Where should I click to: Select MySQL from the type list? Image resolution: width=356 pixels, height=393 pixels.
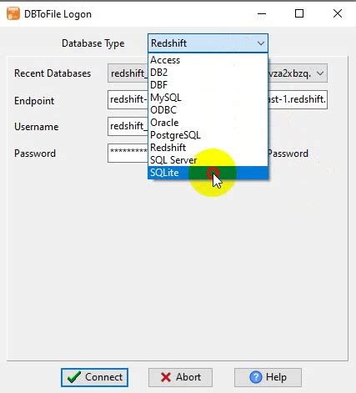click(x=208, y=98)
